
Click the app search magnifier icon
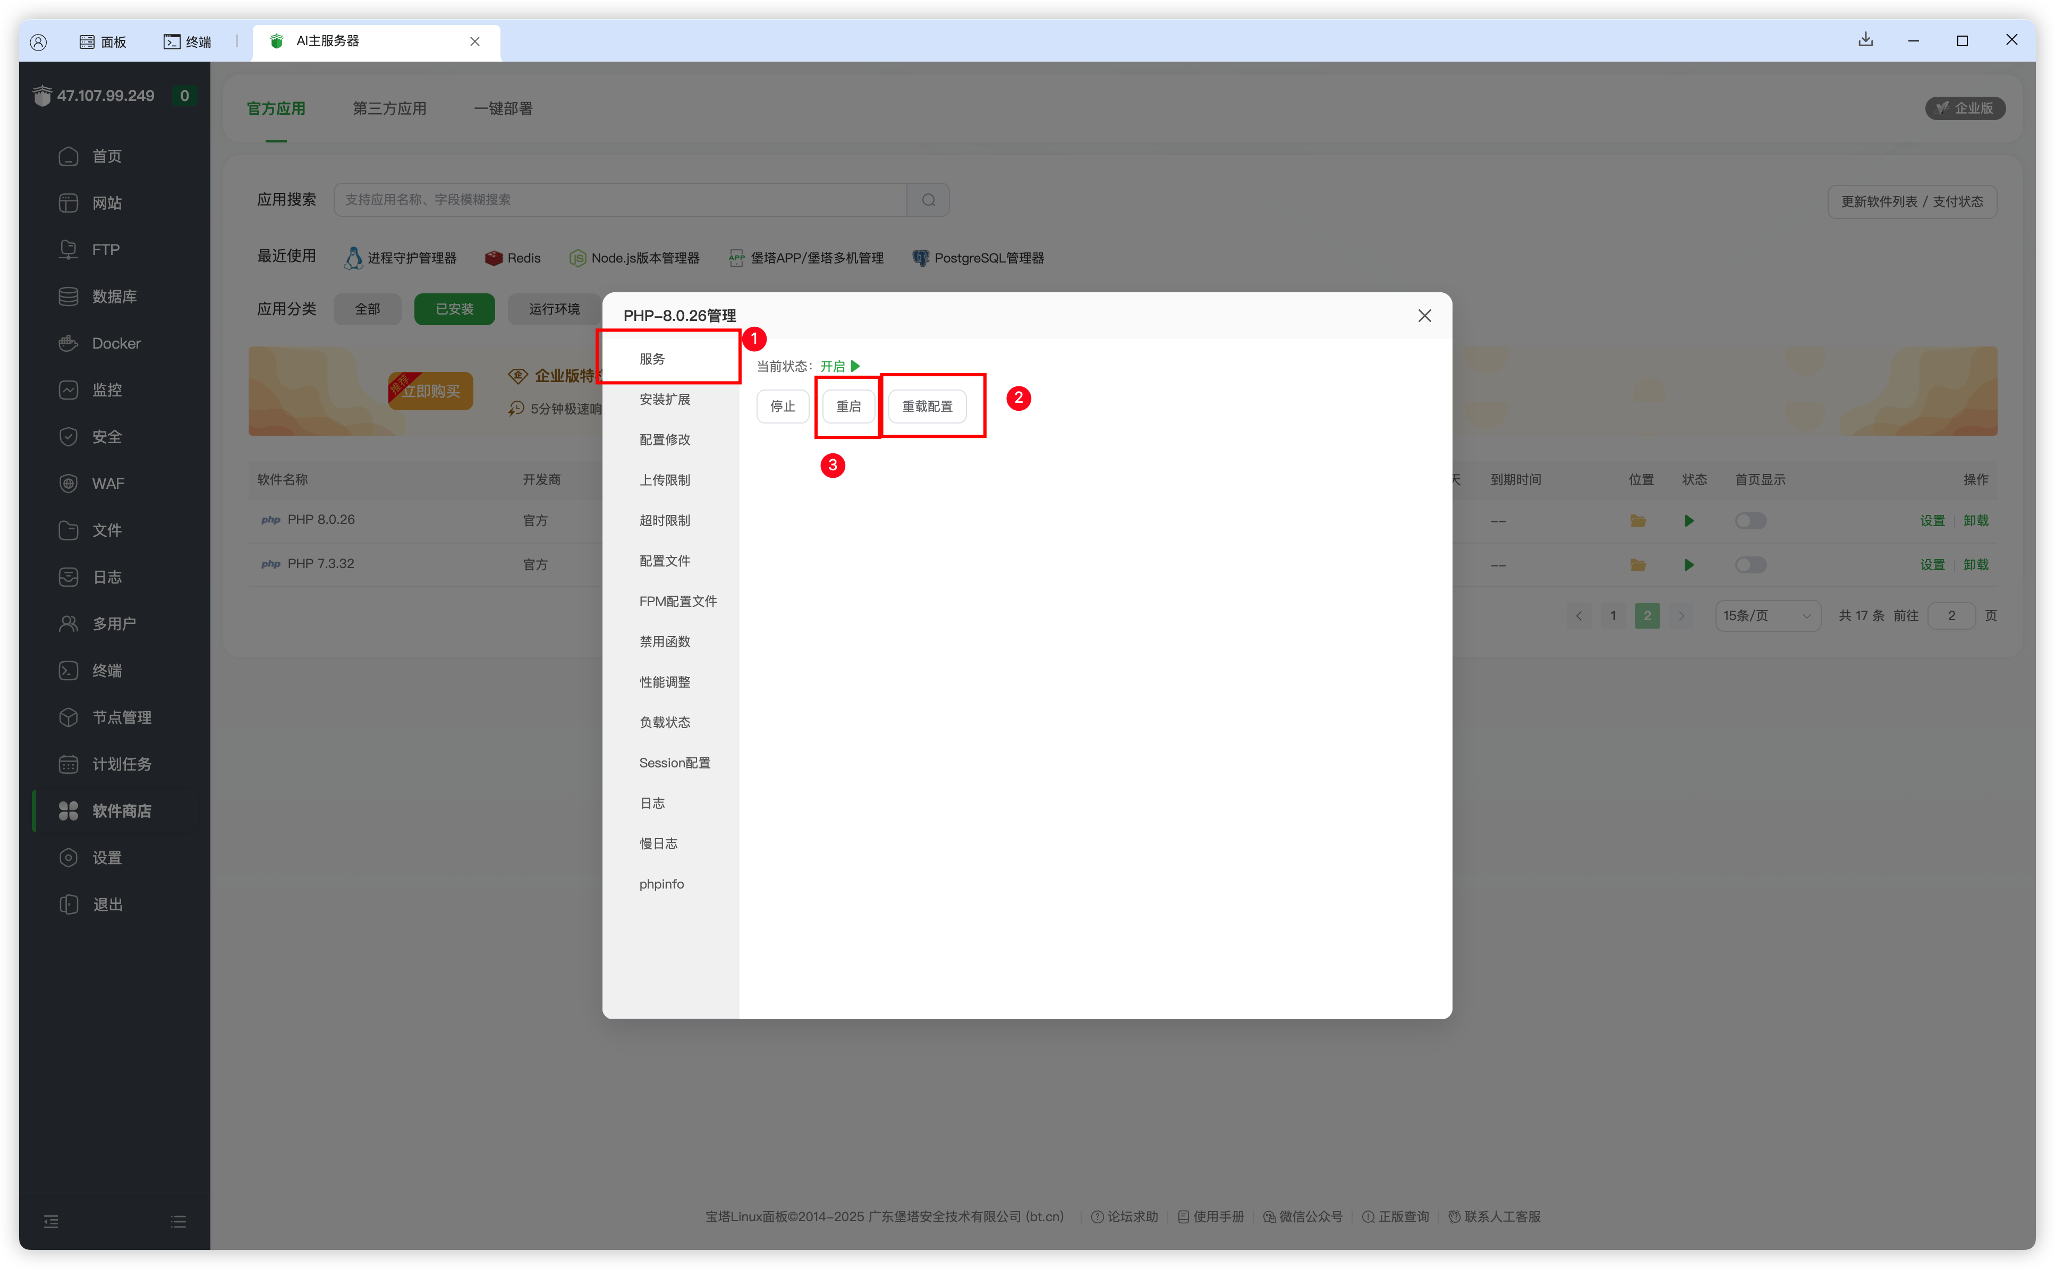[x=928, y=200]
